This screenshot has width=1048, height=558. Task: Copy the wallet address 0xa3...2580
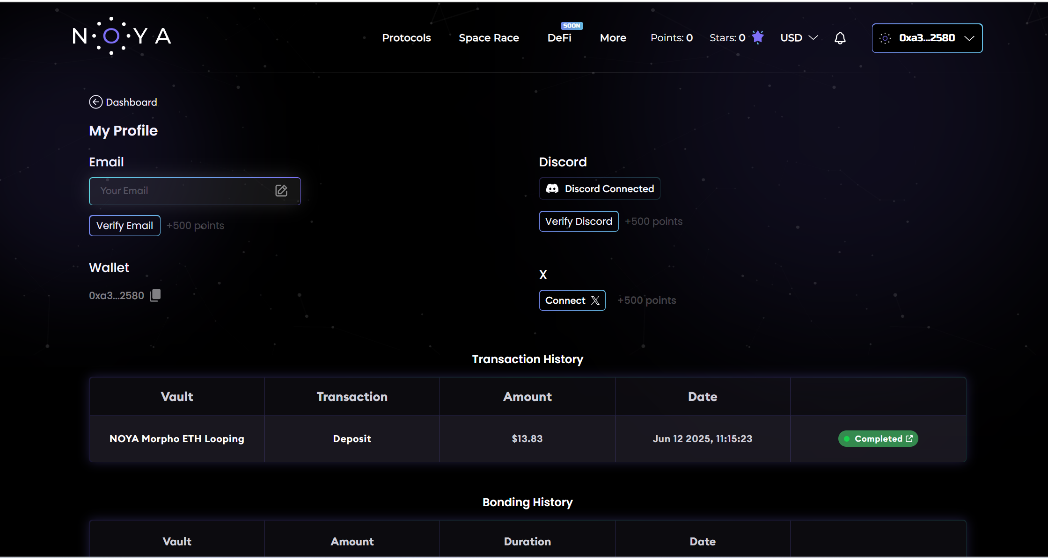pyautogui.click(x=155, y=295)
